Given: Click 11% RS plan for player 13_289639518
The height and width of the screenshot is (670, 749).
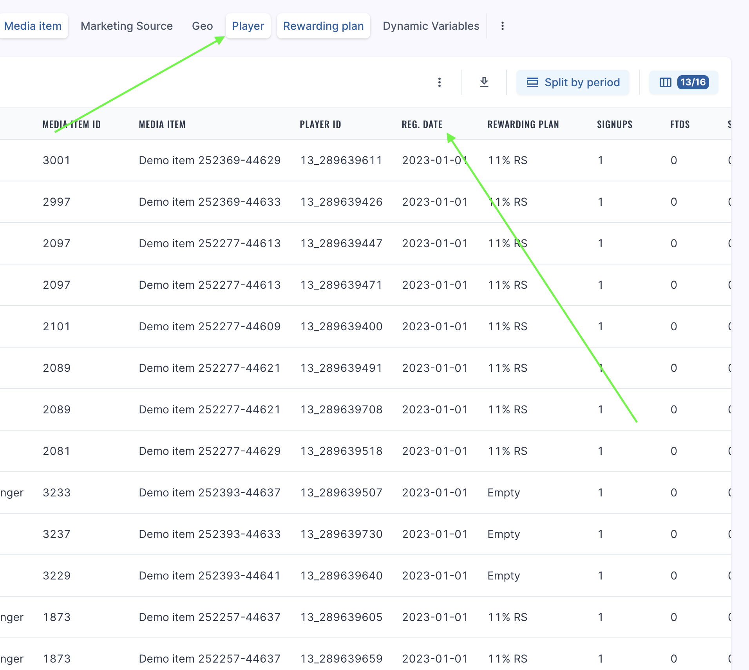Looking at the screenshot, I should point(507,451).
